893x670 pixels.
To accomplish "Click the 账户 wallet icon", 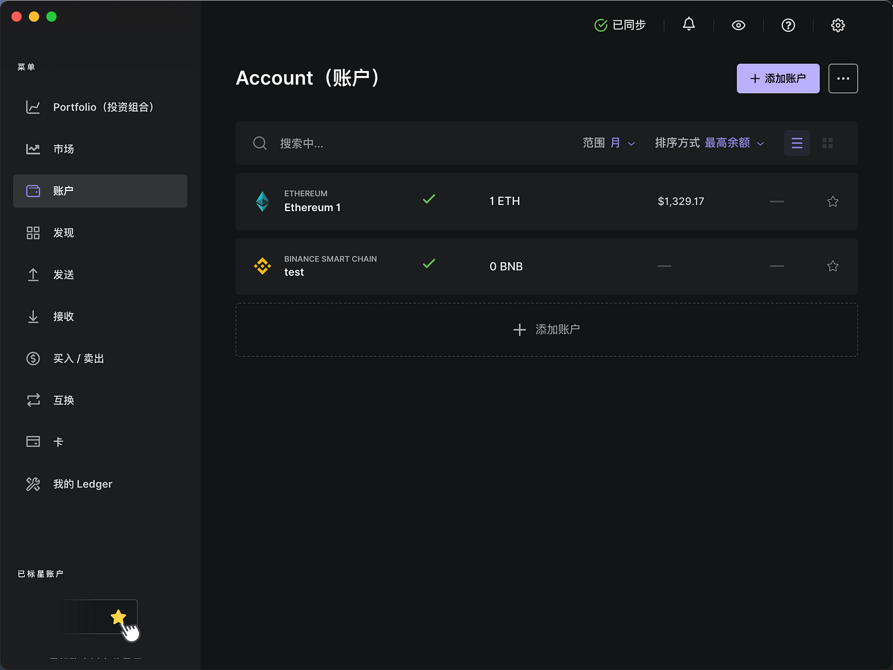I will (x=33, y=191).
